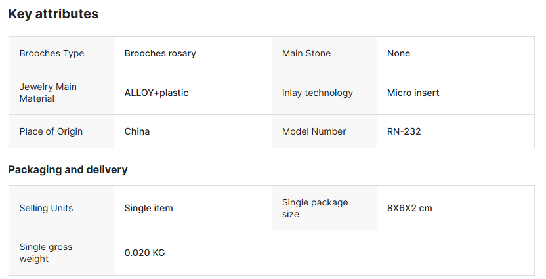Click the Packaging and delivery heading
Image resolution: width=546 pixels, height=279 pixels.
[68, 169]
